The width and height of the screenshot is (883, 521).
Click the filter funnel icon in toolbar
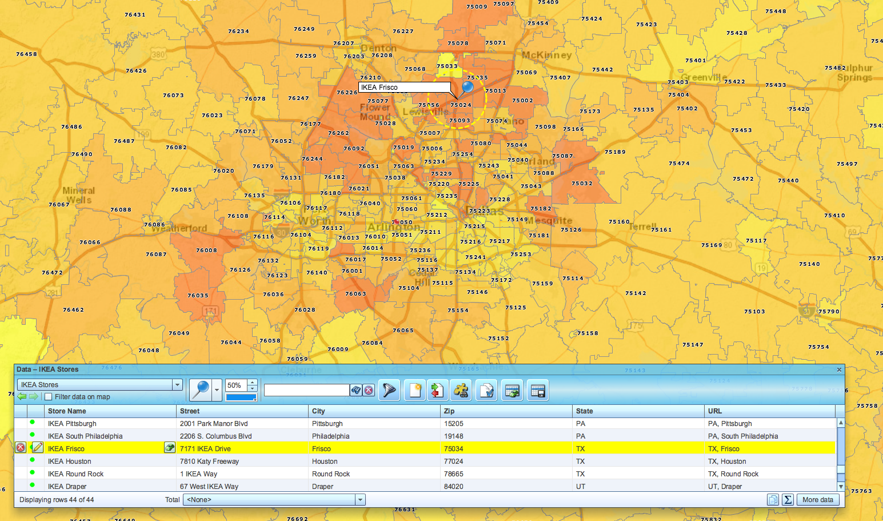tap(389, 390)
